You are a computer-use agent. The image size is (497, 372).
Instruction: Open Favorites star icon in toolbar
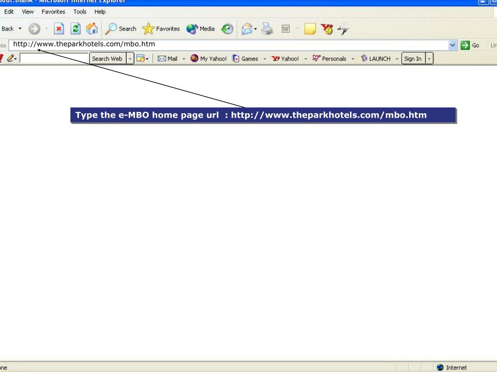(148, 29)
